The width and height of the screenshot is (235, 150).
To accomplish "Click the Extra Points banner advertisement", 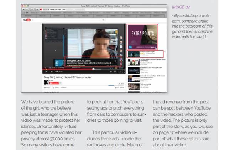I will (x=142, y=37).
